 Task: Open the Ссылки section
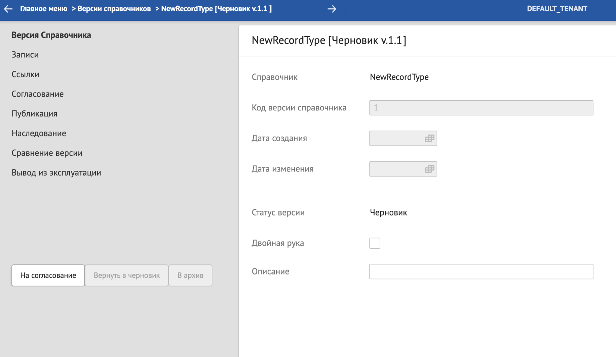click(x=26, y=74)
